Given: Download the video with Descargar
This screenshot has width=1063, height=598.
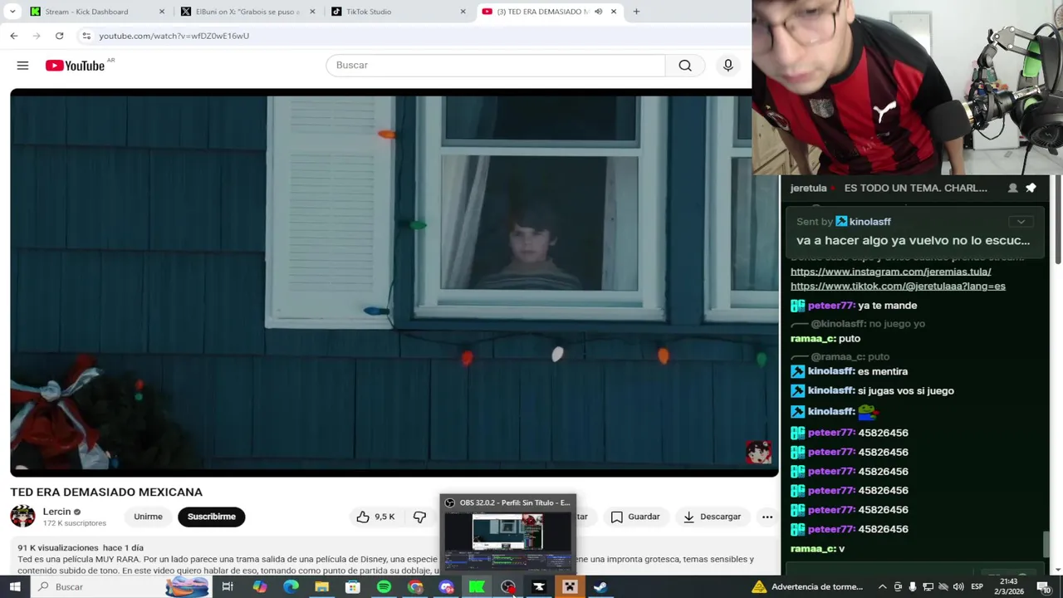Looking at the screenshot, I should (712, 517).
